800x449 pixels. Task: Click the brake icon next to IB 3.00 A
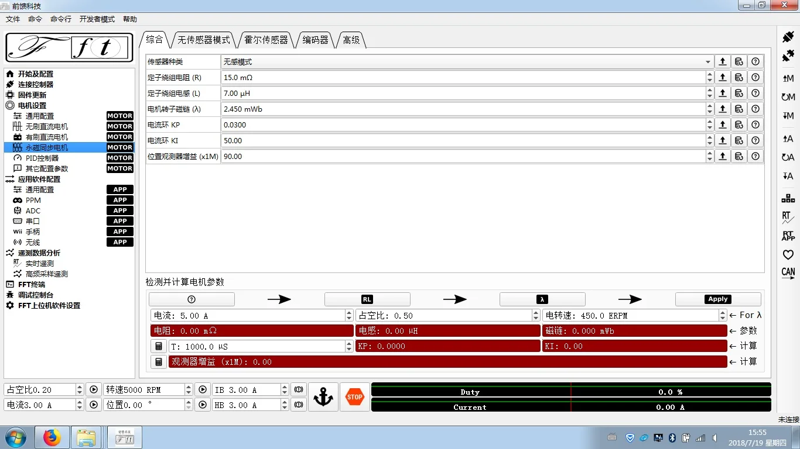(298, 389)
